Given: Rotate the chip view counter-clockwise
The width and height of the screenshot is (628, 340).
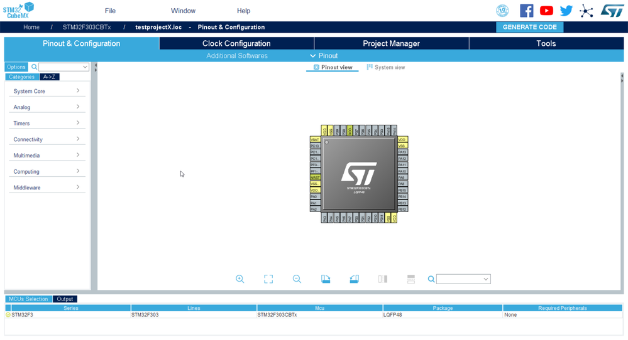Looking at the screenshot, I should coord(354,279).
